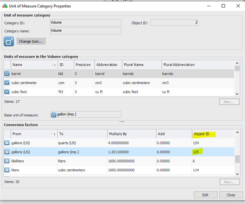
Task: Click the gallons (US) to gallons (imp.) icon
Action: coord(7,152)
